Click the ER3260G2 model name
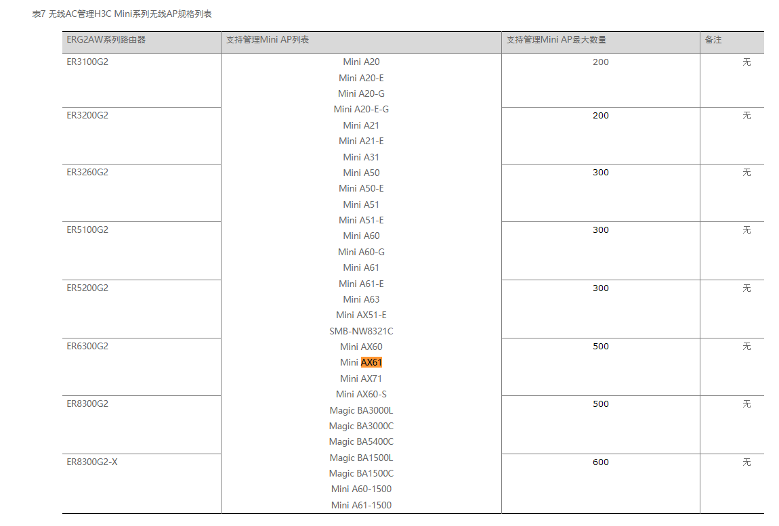Screen dimensions: 779x526 [x=87, y=172]
